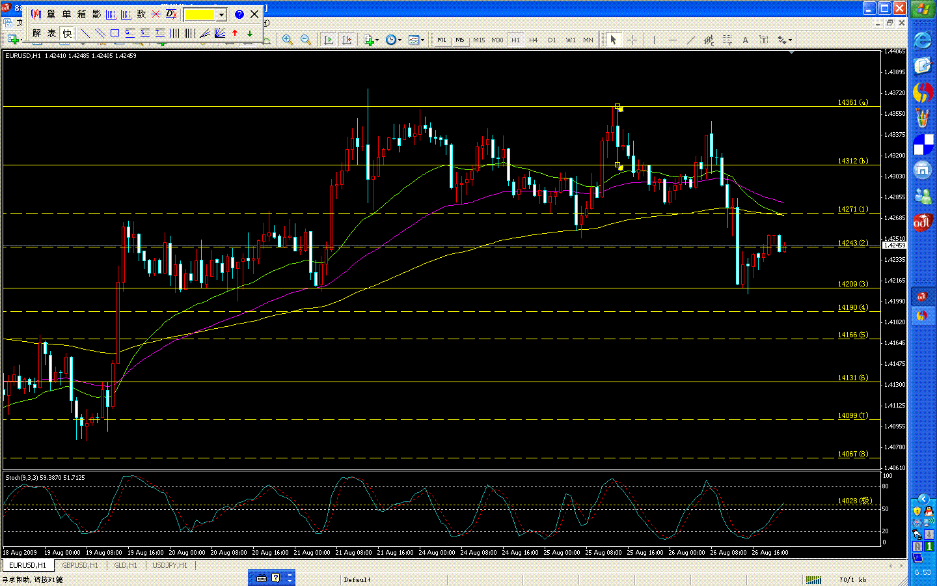The height and width of the screenshot is (586, 937).
Task: Switch timeframe to M15
Action: coord(479,40)
